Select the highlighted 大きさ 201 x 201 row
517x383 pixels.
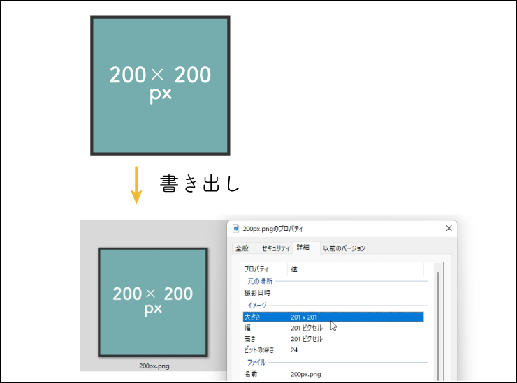332,317
